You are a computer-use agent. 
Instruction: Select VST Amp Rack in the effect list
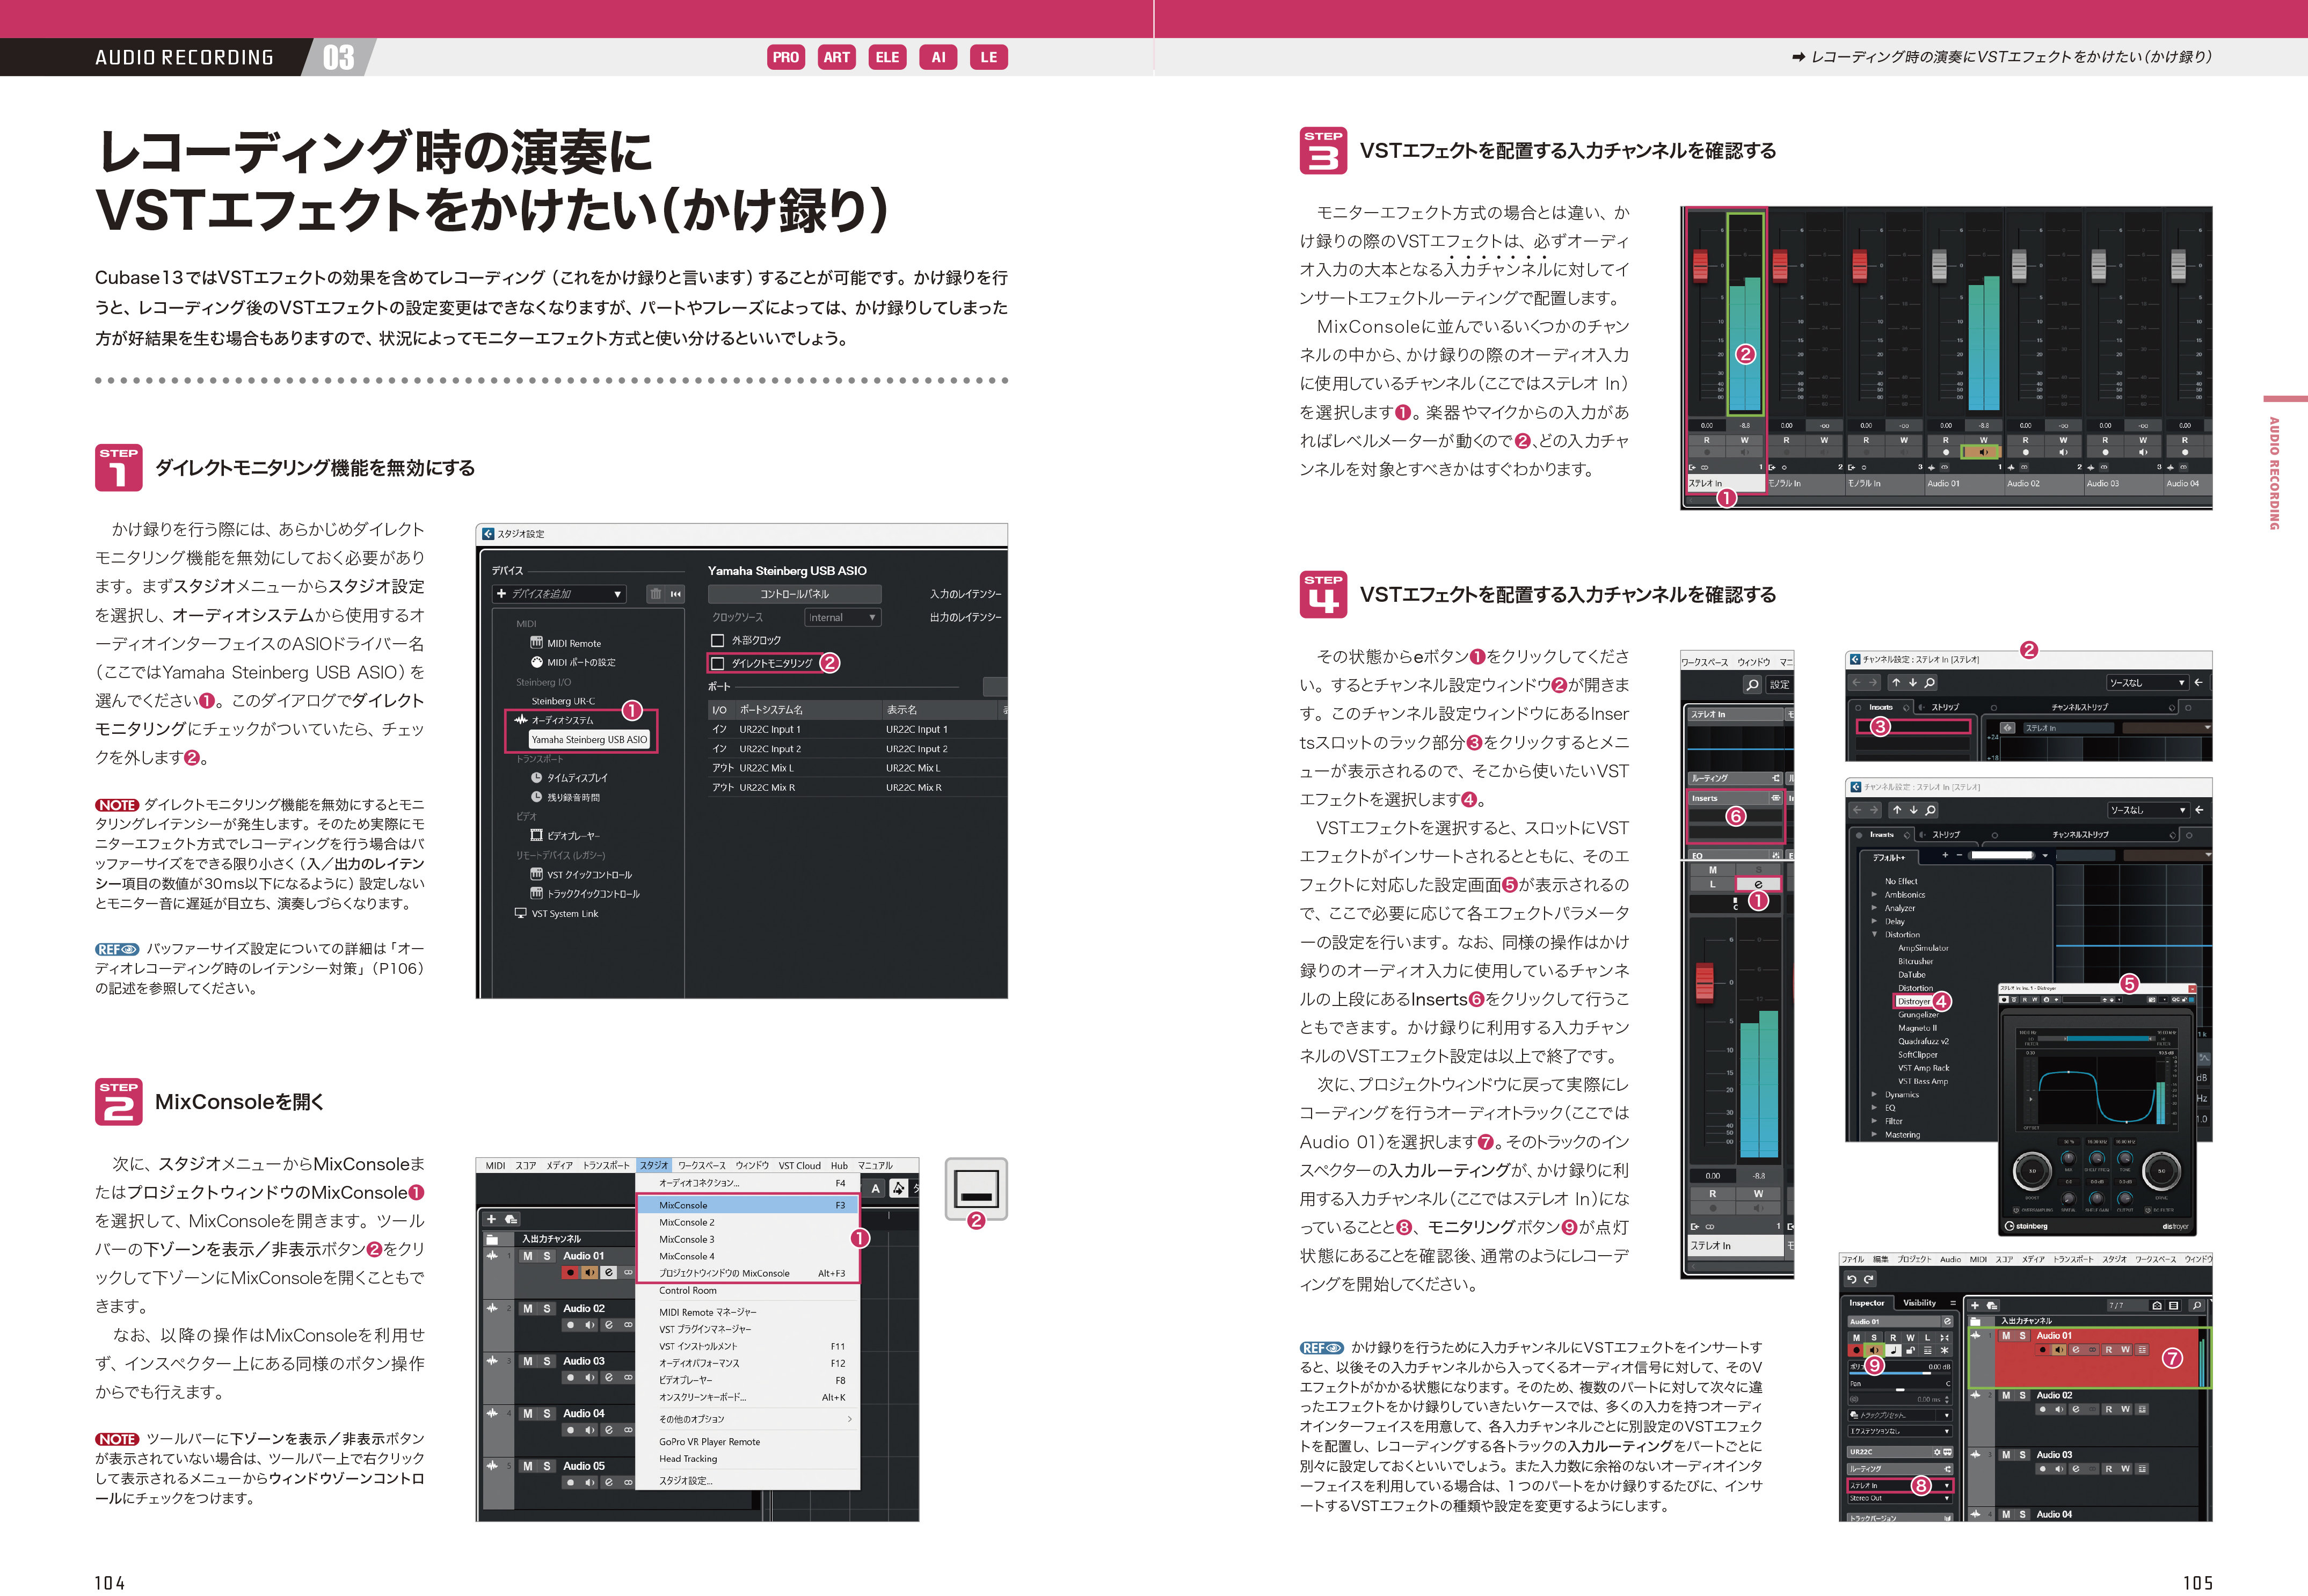(x=1924, y=1068)
